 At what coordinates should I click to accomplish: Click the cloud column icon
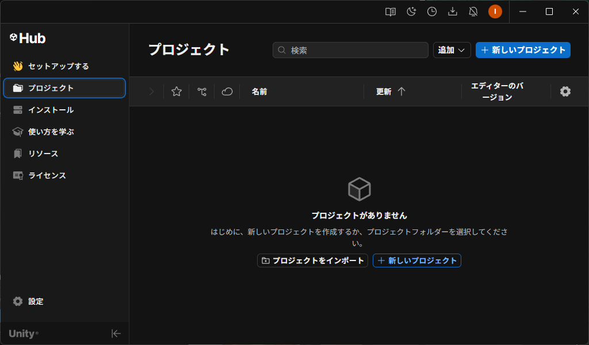coord(227,91)
